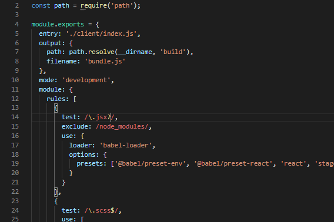Click the /\.jsx?/ regex on line 14
The height and width of the screenshot is (222, 334).
99,117
